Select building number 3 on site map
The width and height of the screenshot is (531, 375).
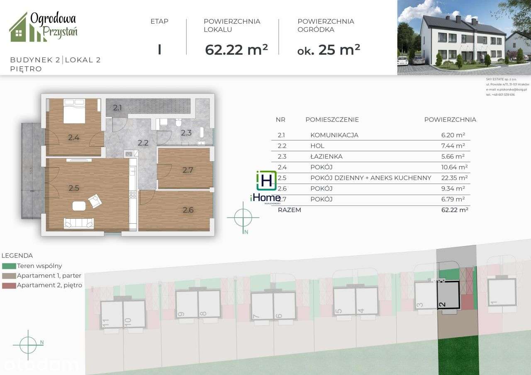[x=426, y=295]
